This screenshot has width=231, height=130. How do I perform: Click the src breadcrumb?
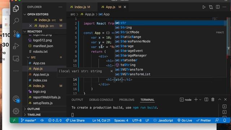73,14
